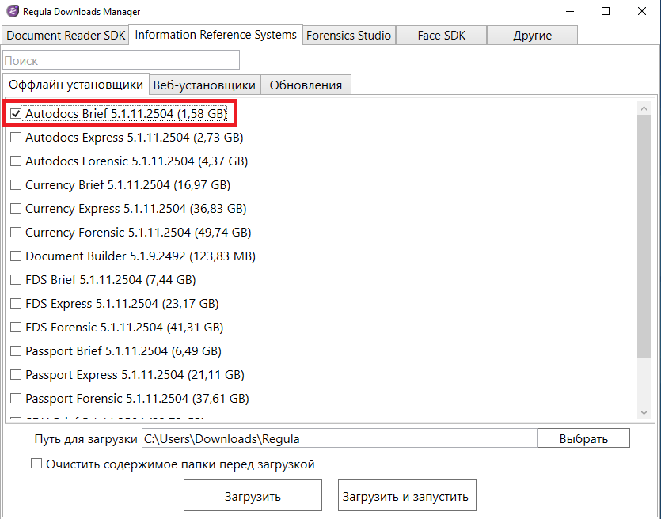Click the list scrollbar up arrow
Image resolution: width=661 pixels, height=519 pixels.
(644, 108)
